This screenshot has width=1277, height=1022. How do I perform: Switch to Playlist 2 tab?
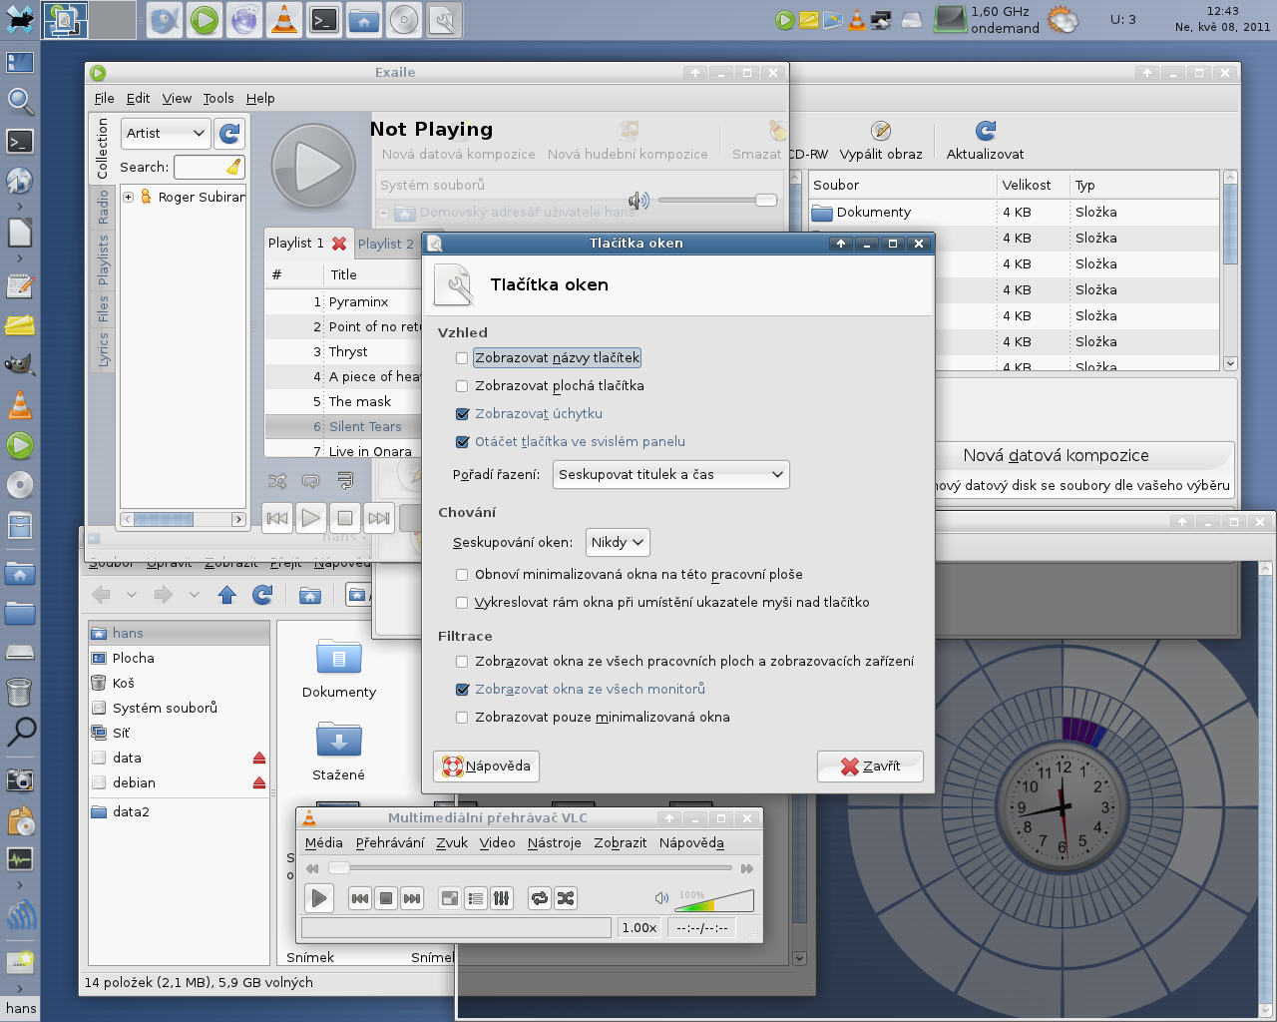[385, 244]
